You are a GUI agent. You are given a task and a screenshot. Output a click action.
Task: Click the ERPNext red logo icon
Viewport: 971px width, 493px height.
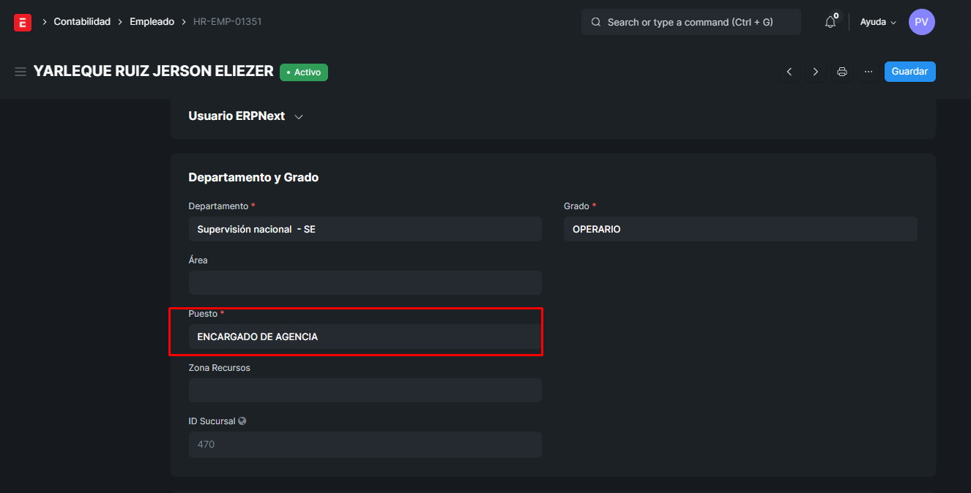(23, 23)
